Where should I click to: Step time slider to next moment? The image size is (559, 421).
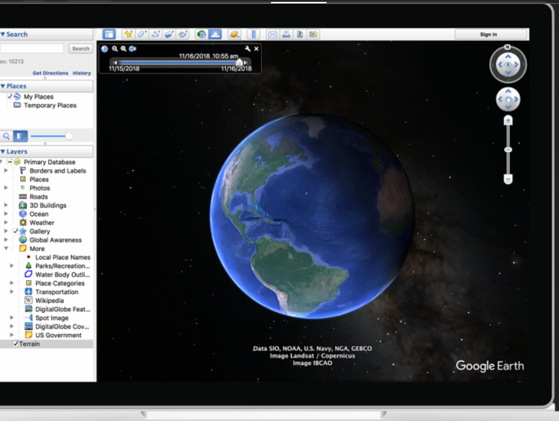246,63
